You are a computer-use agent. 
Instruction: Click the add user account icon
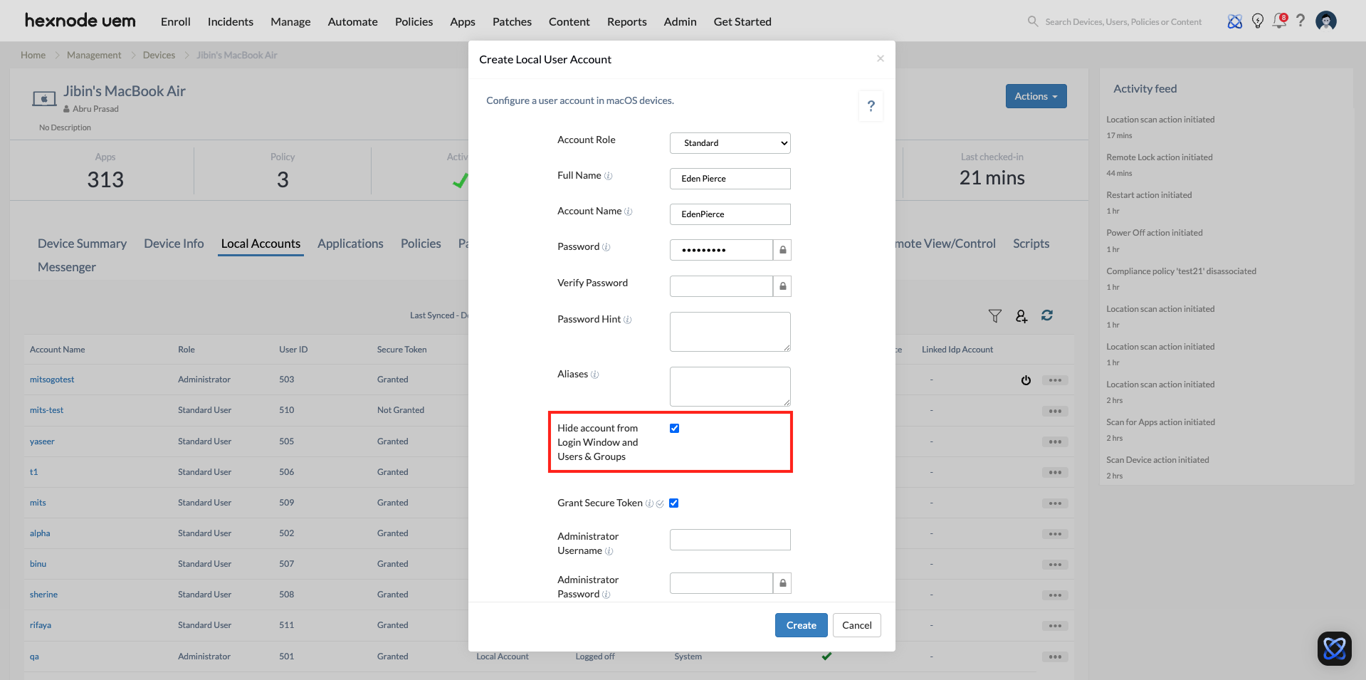[x=1021, y=316]
